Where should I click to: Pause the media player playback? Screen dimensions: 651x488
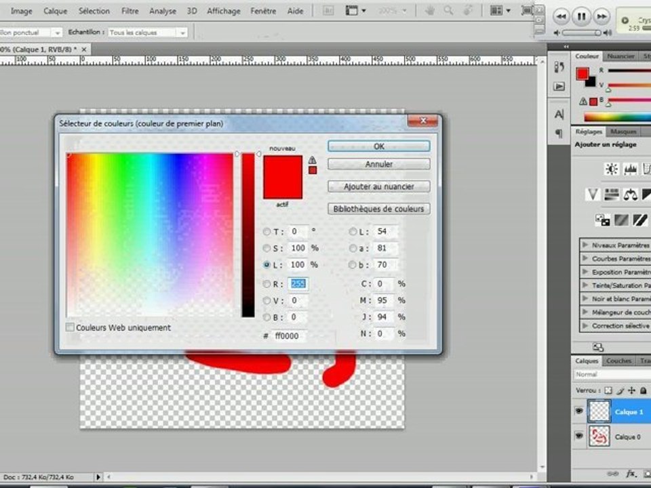581,16
